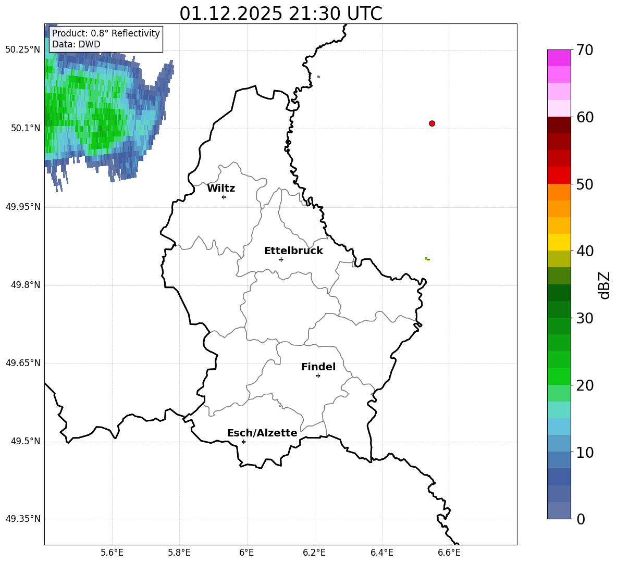Click the 5.6°E longitude label

point(112,553)
